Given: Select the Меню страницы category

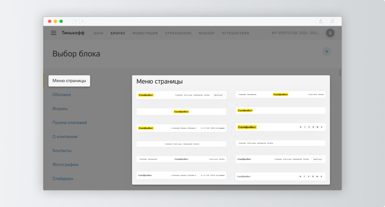Looking at the screenshot, I should tap(69, 81).
